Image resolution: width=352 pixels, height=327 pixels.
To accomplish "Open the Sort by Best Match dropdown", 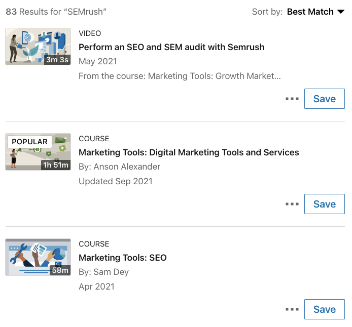I will pyautogui.click(x=315, y=12).
